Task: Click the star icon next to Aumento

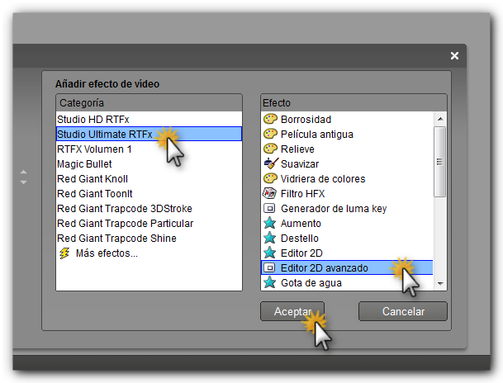Action: [x=269, y=223]
